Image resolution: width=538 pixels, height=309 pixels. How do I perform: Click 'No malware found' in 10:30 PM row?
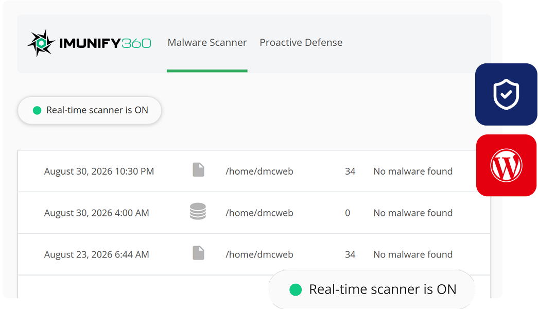pyautogui.click(x=413, y=171)
